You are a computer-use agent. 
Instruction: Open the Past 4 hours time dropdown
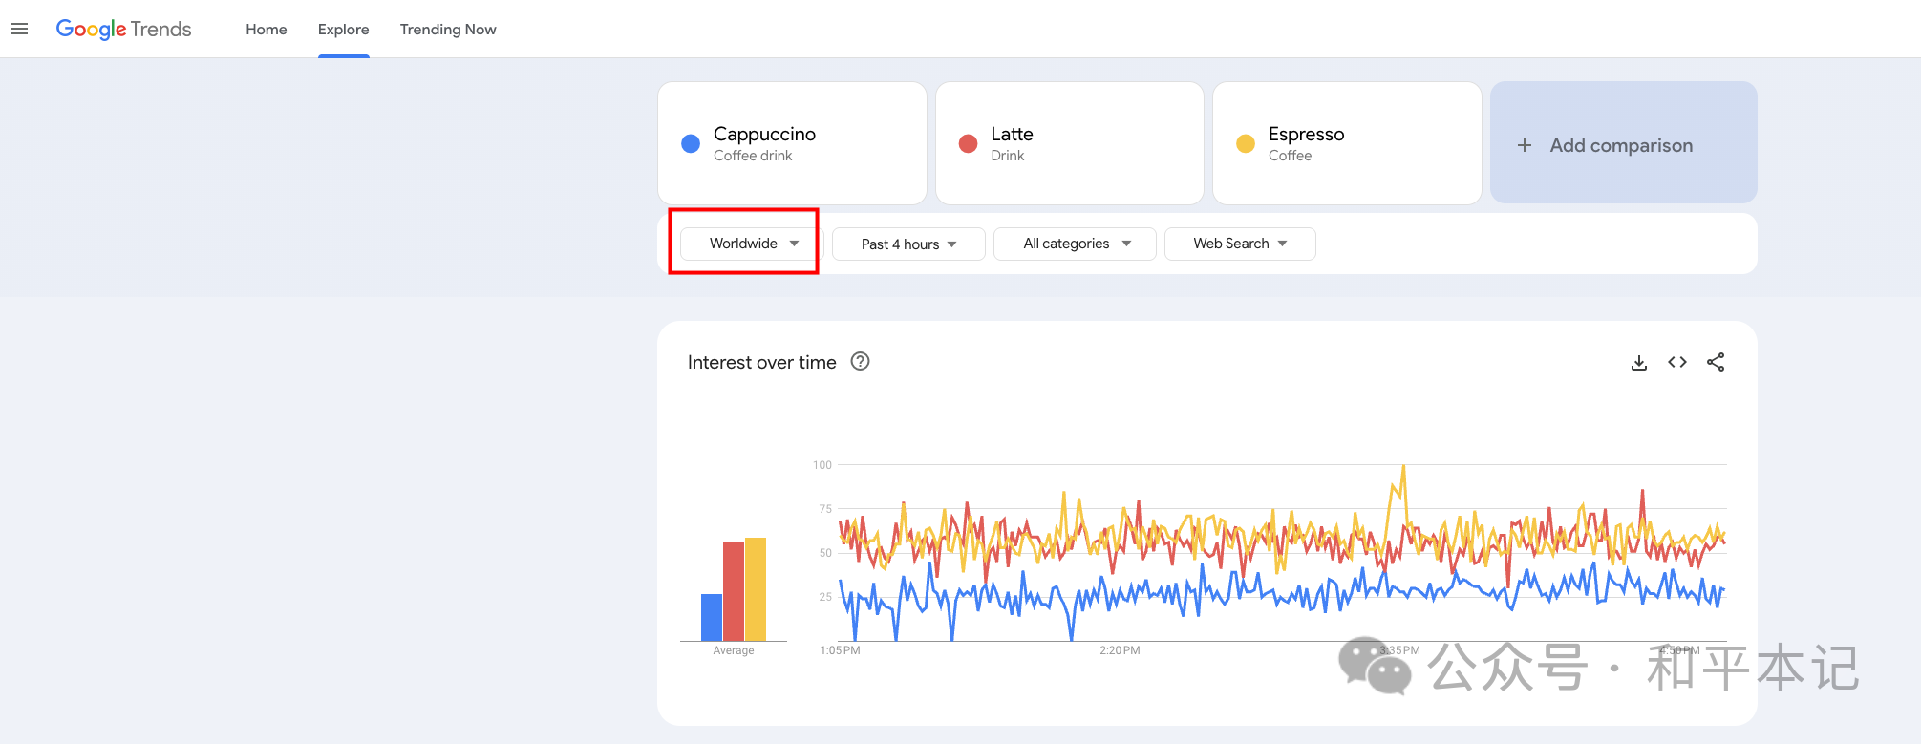click(x=908, y=244)
